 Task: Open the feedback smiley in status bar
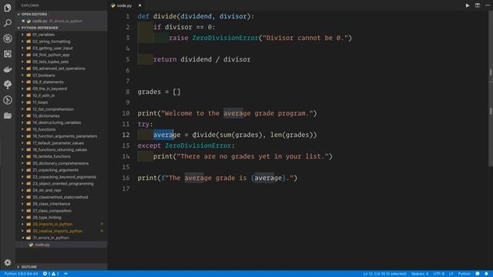click(x=478, y=274)
